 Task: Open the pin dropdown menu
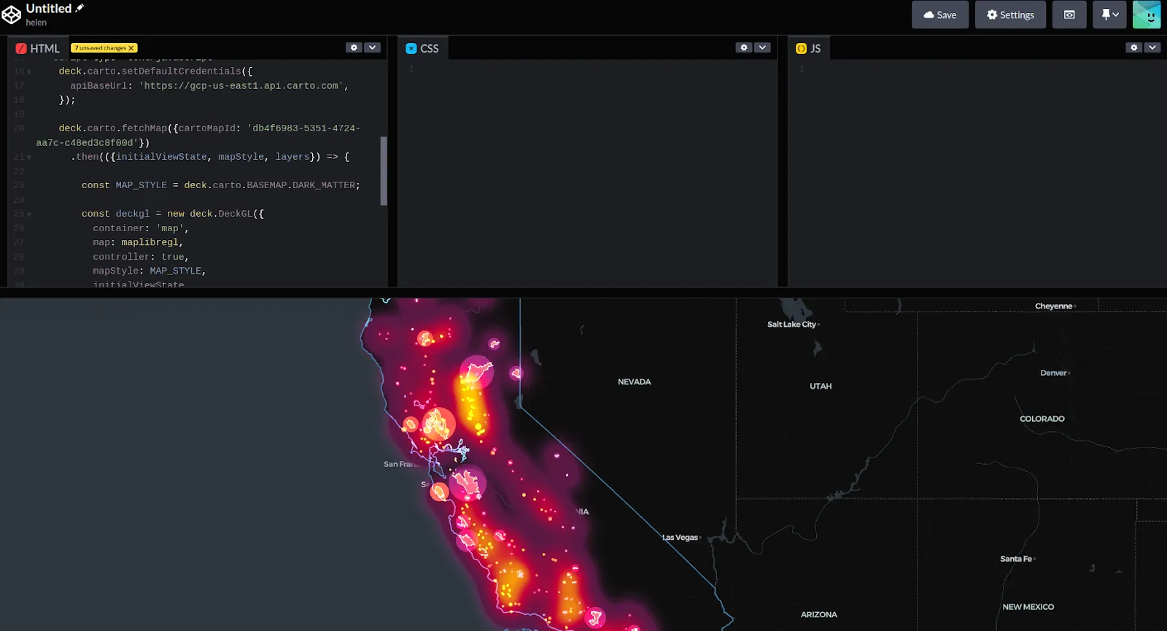coord(1109,15)
